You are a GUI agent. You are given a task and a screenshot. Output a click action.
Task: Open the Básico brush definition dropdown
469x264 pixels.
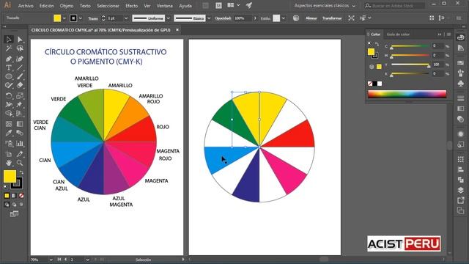coord(209,18)
